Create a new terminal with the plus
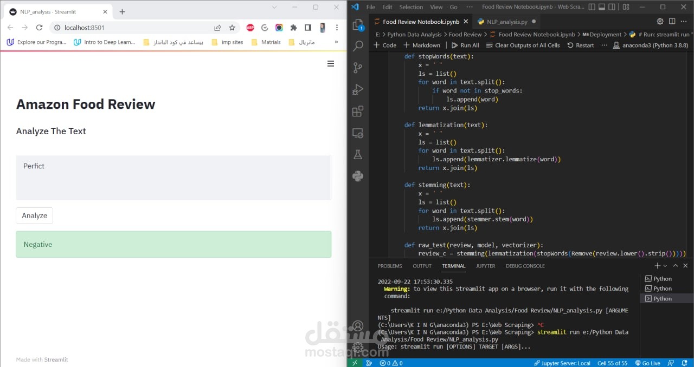Image resolution: width=694 pixels, height=367 pixels. (658, 266)
